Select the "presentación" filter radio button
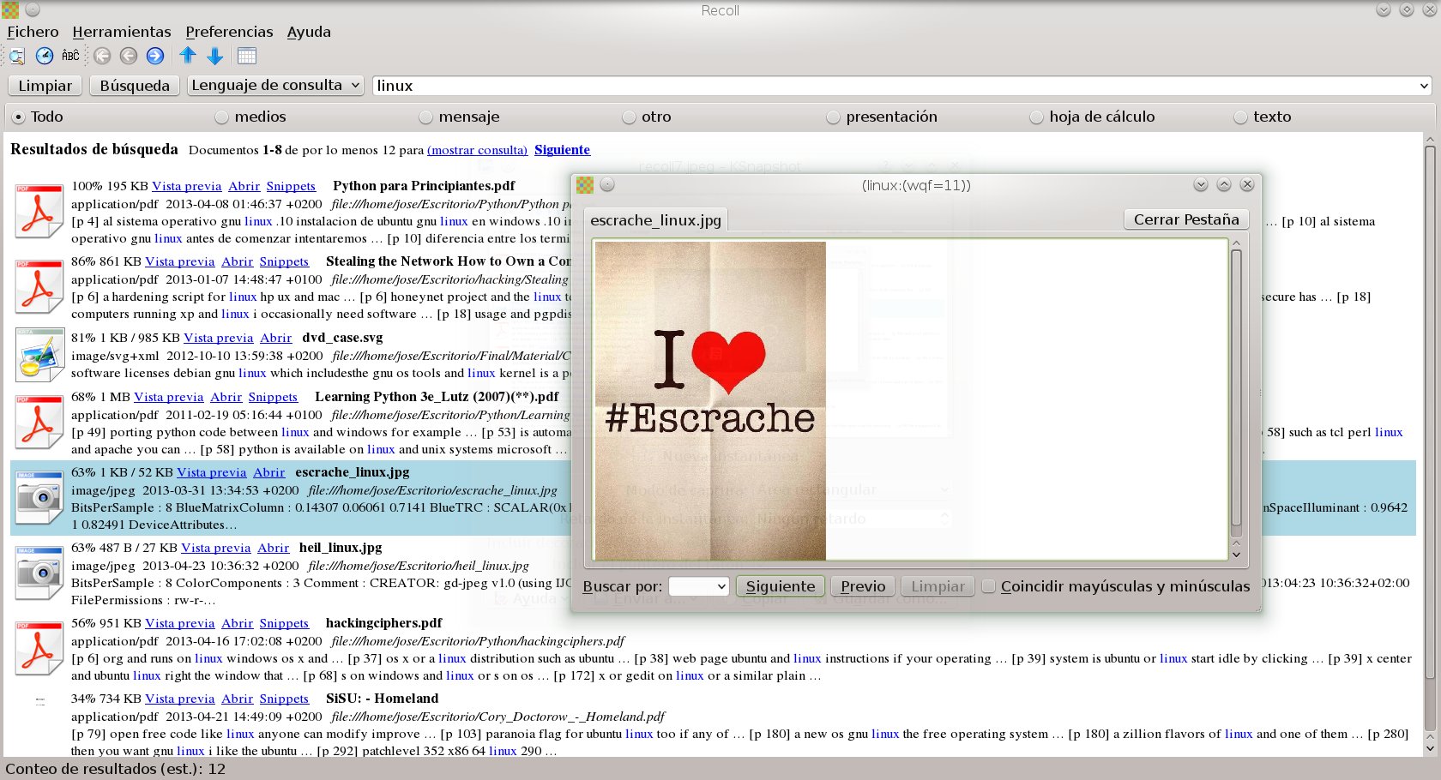The image size is (1441, 780). [833, 117]
